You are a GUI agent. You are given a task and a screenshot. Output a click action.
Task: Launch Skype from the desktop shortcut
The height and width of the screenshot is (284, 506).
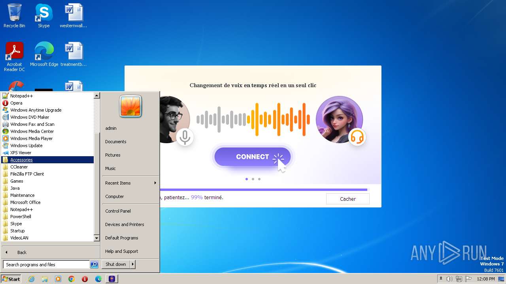coord(43,16)
